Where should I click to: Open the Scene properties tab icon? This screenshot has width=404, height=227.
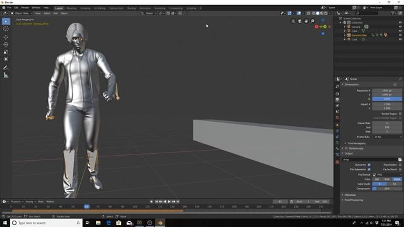[x=337, y=112]
